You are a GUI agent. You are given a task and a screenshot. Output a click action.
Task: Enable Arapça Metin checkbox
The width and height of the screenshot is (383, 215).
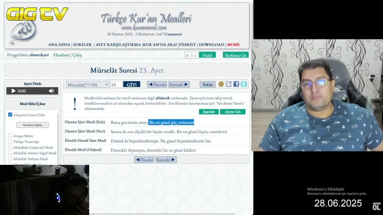10,136
